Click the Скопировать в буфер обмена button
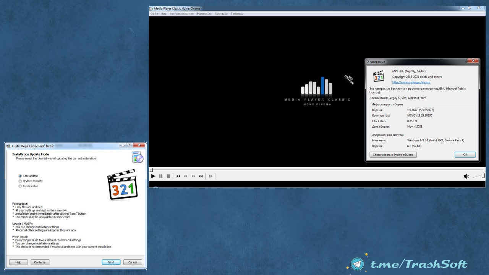 coord(393,155)
